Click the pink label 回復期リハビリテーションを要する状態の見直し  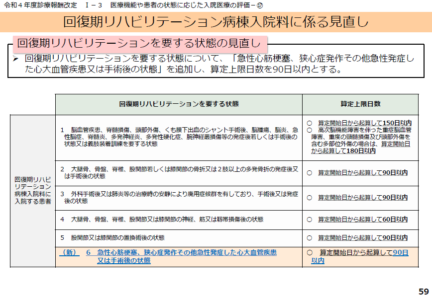(x=139, y=43)
